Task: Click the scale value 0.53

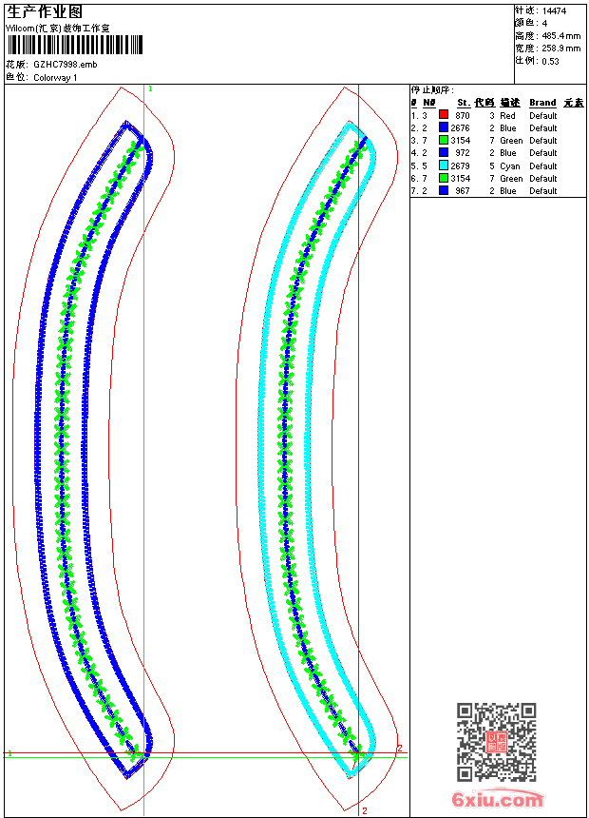Action: (x=550, y=61)
